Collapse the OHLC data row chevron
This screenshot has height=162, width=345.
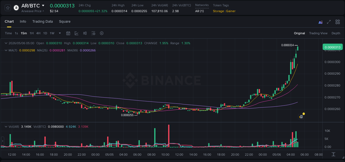click(x=6, y=43)
